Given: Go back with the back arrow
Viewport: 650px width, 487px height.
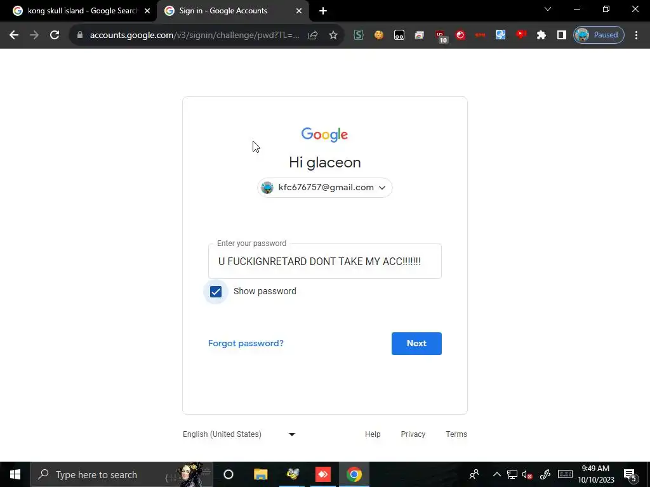Looking at the screenshot, I should tap(14, 36).
